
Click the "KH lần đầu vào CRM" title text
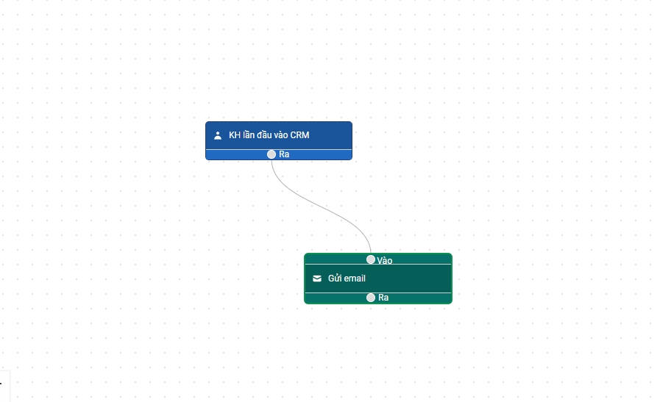269,135
